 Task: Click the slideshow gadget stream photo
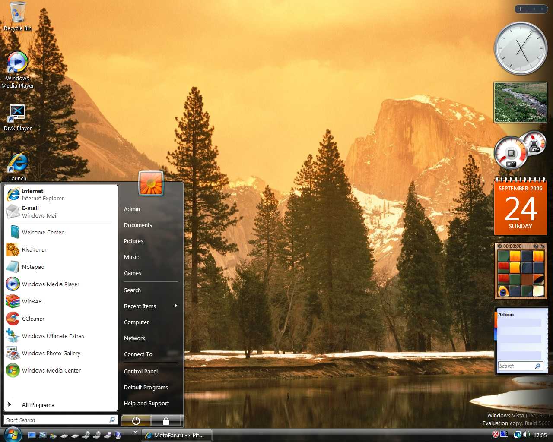point(521,102)
